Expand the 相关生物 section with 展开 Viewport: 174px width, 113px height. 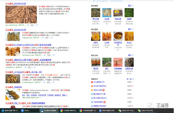click(x=131, y=55)
